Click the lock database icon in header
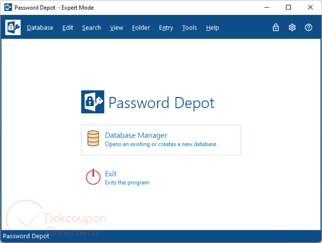Image resolution: width=322 pixels, height=243 pixels. click(x=276, y=27)
